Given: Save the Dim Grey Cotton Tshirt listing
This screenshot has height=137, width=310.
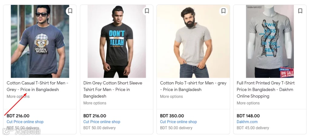Looking at the screenshot, I should (x=147, y=11).
